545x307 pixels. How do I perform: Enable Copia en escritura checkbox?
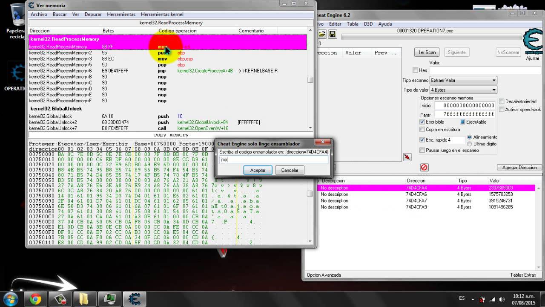pos(422,130)
